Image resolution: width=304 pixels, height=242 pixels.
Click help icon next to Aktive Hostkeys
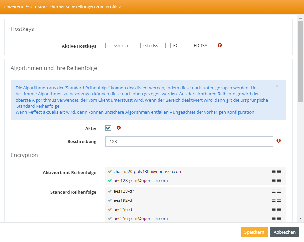click(220, 45)
